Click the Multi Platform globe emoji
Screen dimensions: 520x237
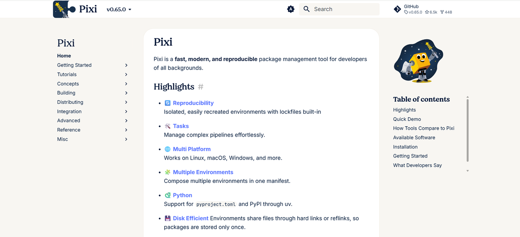tap(168, 149)
